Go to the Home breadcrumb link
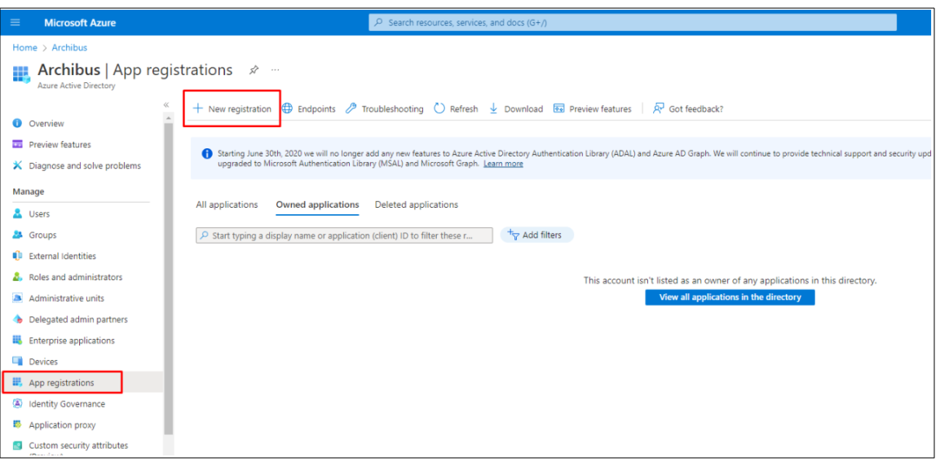The width and height of the screenshot is (940, 466). point(24,47)
